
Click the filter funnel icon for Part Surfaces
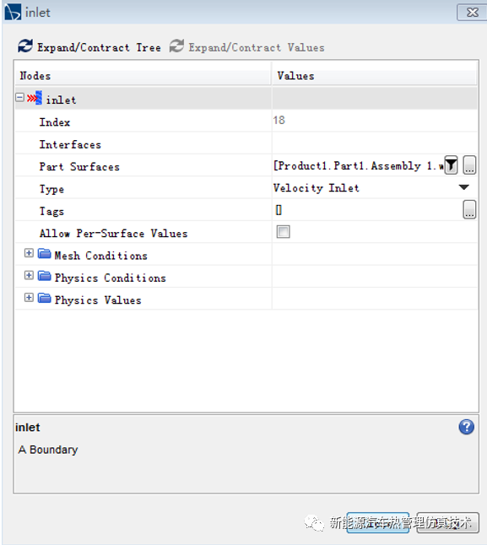(451, 165)
